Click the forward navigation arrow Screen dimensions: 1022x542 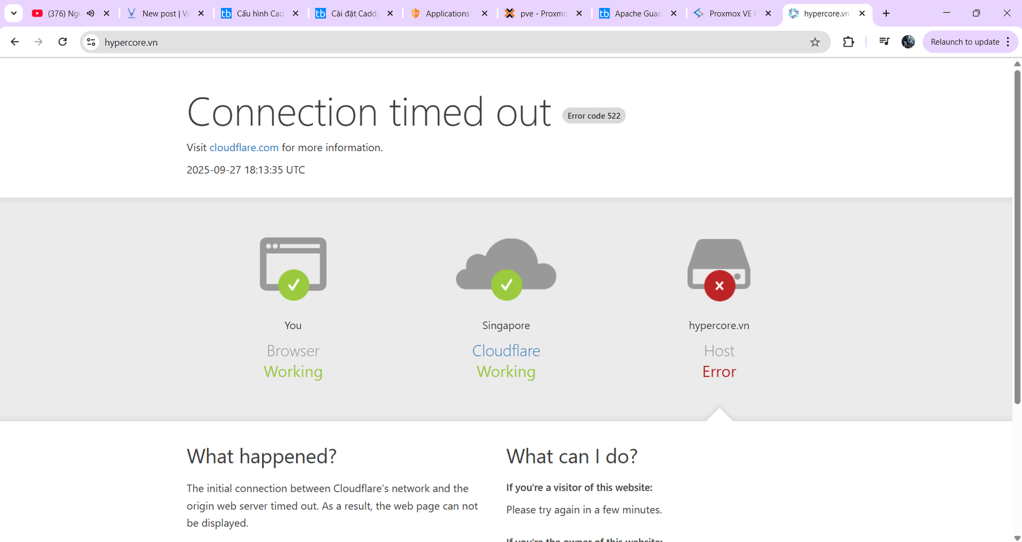38,42
